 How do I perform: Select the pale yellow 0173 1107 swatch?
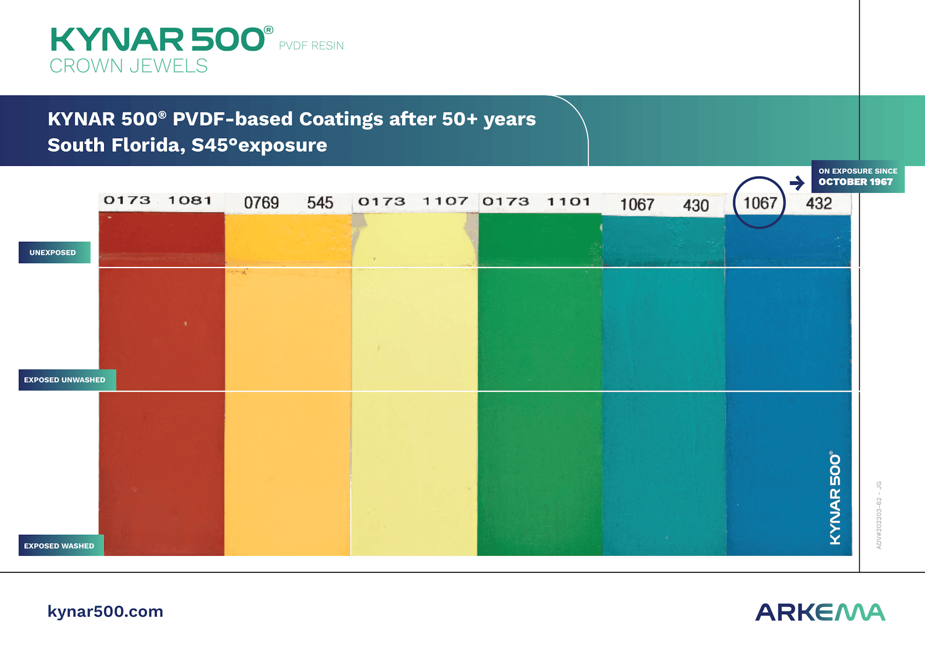(x=414, y=384)
